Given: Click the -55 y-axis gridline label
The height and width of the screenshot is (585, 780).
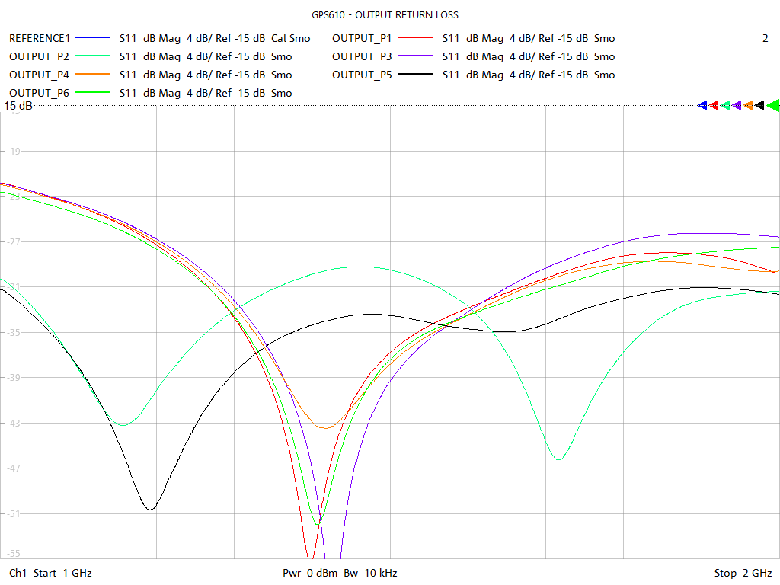Looking at the screenshot, I should pos(14,553).
